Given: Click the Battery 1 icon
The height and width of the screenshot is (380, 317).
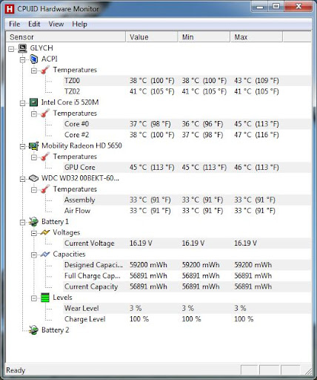Looking at the screenshot, I should tap(33, 222).
